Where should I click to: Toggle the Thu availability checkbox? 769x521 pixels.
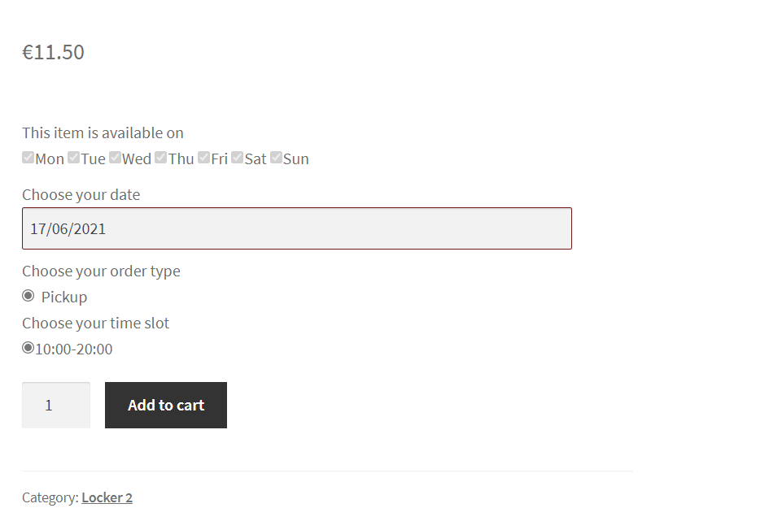[160, 158]
